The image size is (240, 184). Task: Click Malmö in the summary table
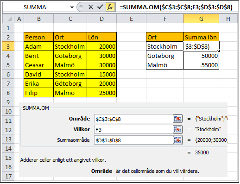tap(165, 65)
